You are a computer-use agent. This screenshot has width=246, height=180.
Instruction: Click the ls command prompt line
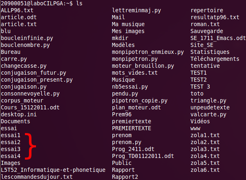[42, 3]
